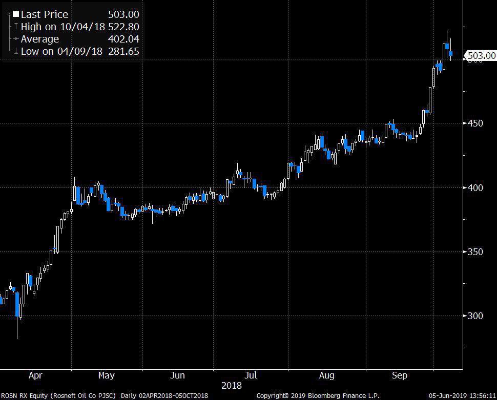
Task: Click the 'ROSN RX Equity' ticker text
Action: coord(25,395)
